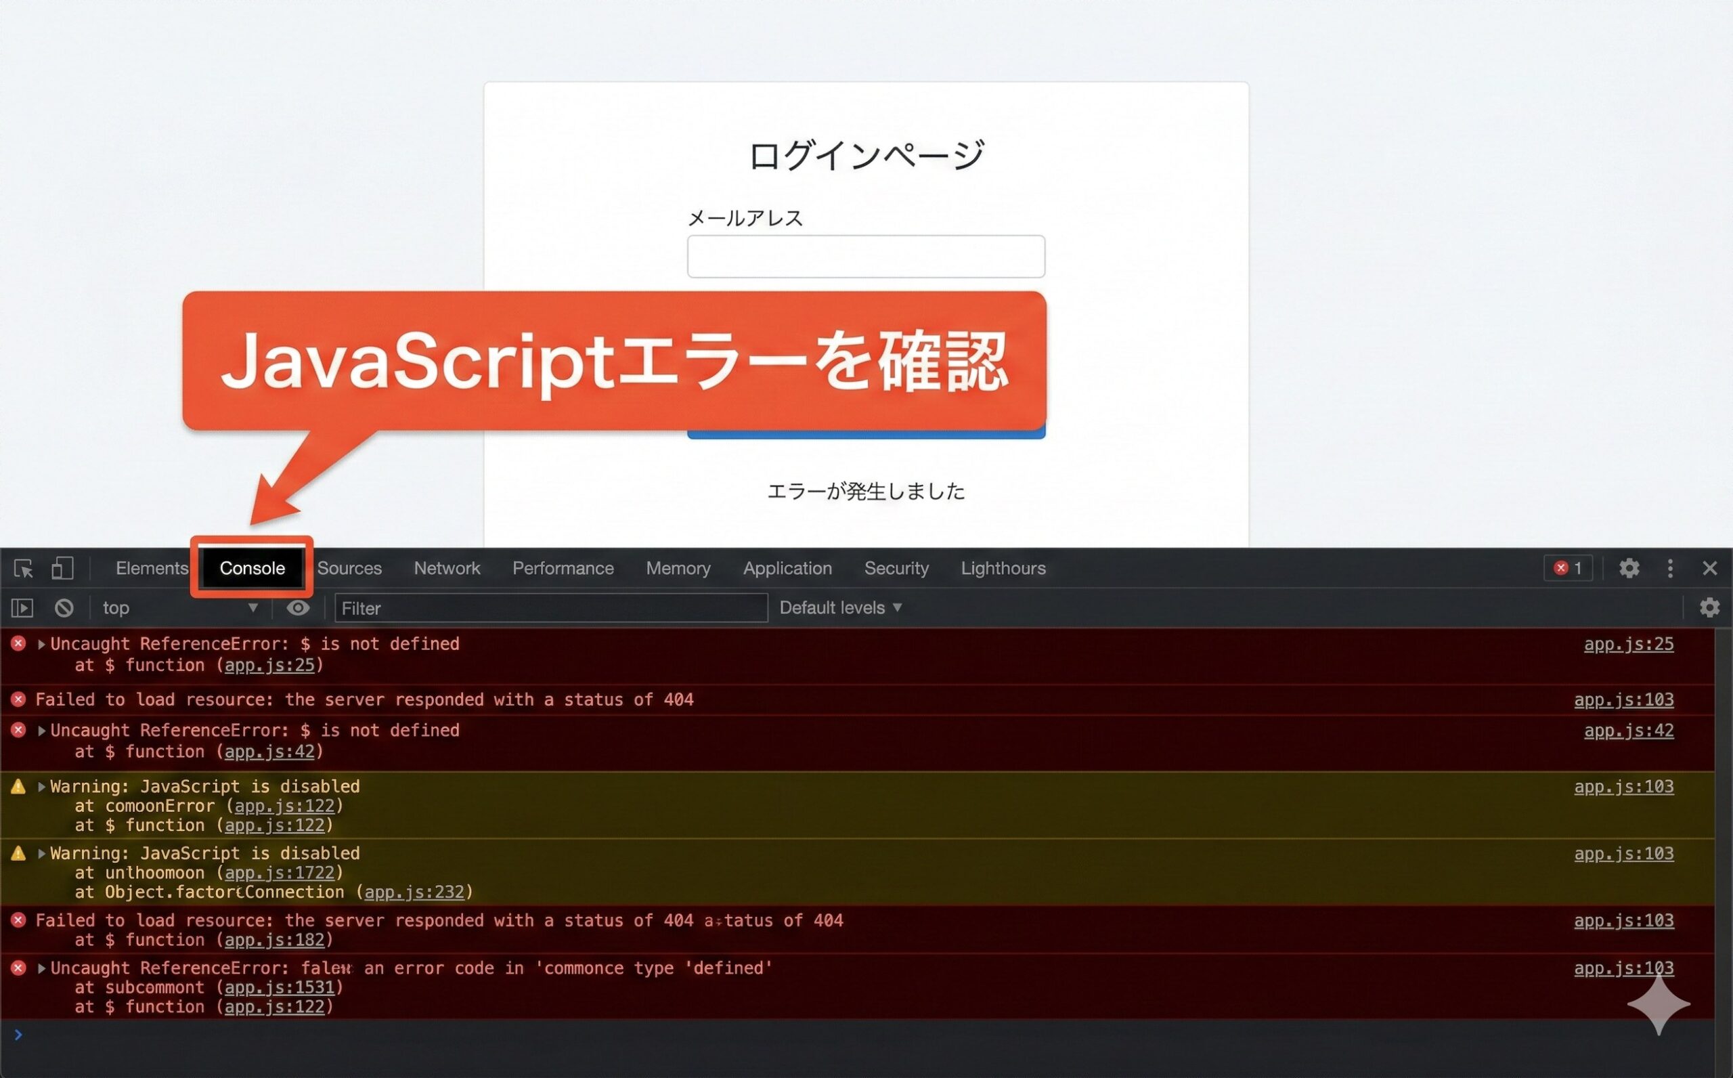This screenshot has height=1078, width=1733.
Task: Expand first JavaScript is disabled warning
Action: [41, 786]
